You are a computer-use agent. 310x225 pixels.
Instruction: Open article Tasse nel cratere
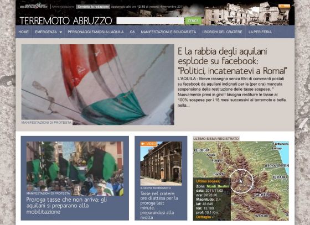[x=159, y=205]
